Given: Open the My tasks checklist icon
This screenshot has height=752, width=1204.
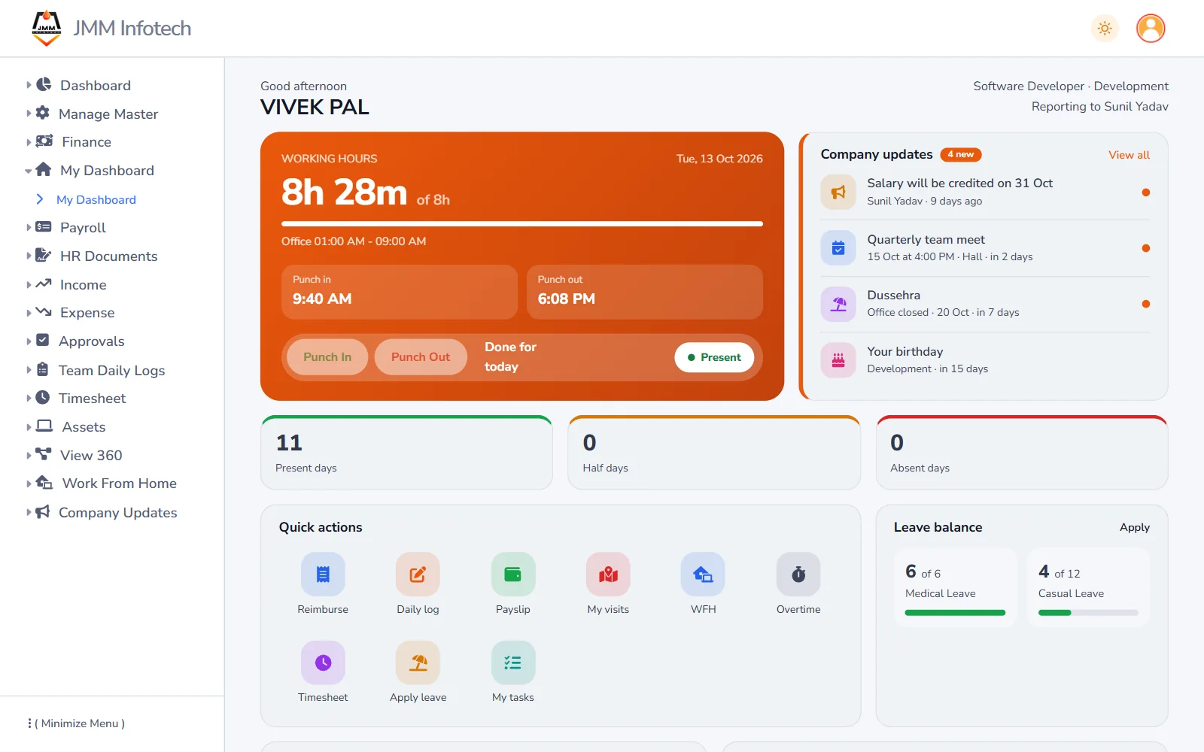Looking at the screenshot, I should (x=513, y=663).
